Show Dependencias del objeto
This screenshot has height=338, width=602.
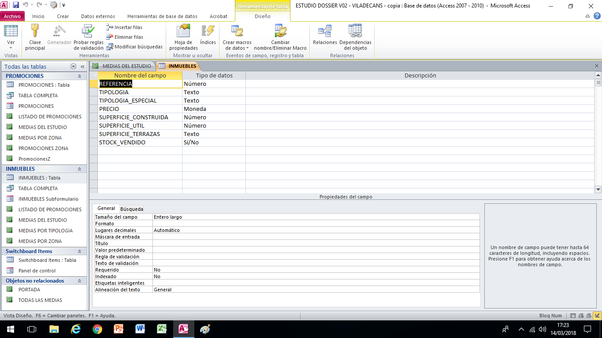click(x=355, y=37)
